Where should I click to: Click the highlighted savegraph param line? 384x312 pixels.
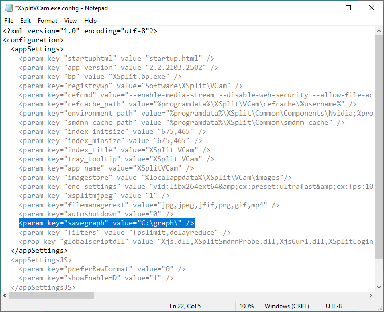click(x=106, y=223)
